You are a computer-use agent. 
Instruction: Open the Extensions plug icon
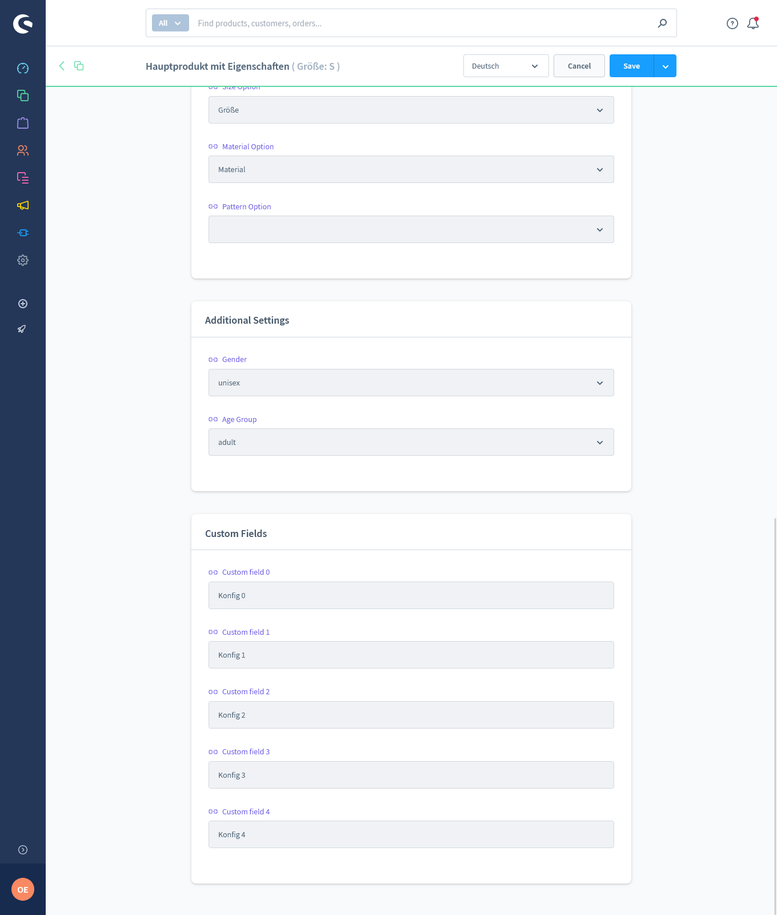tap(23, 233)
